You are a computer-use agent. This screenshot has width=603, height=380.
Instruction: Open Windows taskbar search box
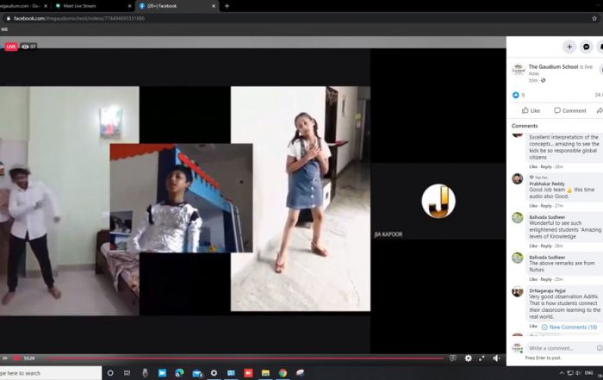[x=43, y=373]
